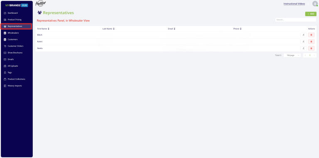Click the trash icon for Neetu
The width and height of the screenshot is (319, 158).
coord(311,49)
